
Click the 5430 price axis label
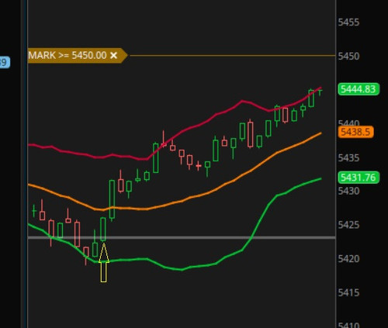348,192
